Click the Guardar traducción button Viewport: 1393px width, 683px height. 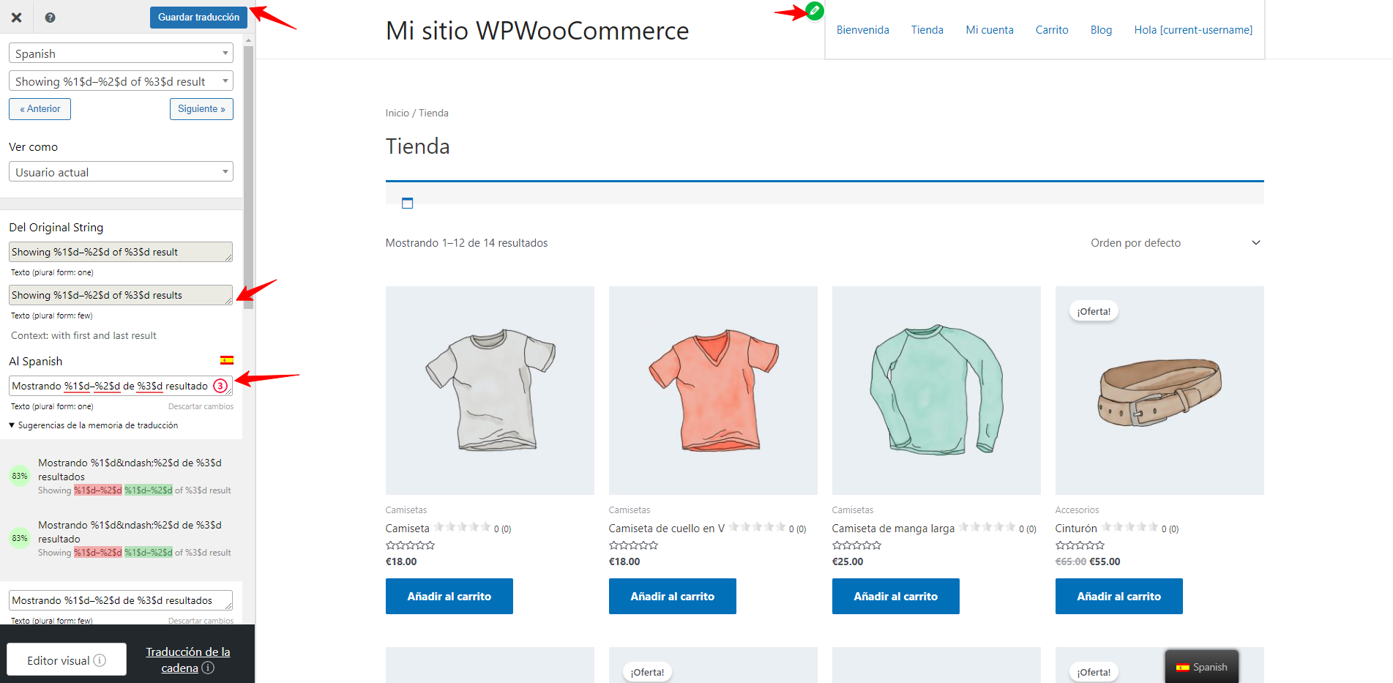pyautogui.click(x=198, y=18)
